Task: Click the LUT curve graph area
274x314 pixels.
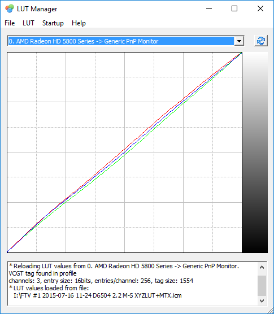Action: click(125, 152)
